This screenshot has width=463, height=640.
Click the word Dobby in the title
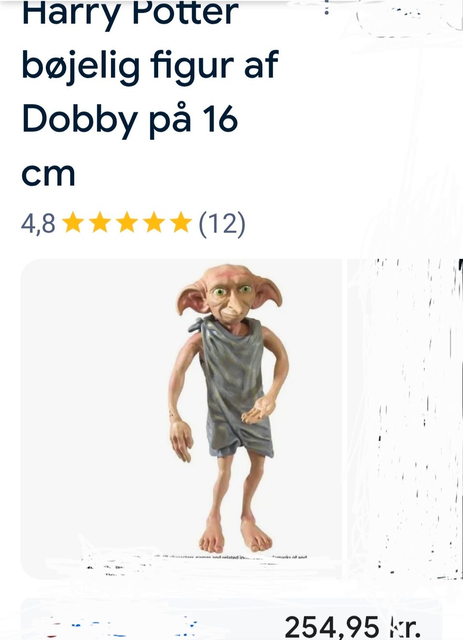point(80,119)
